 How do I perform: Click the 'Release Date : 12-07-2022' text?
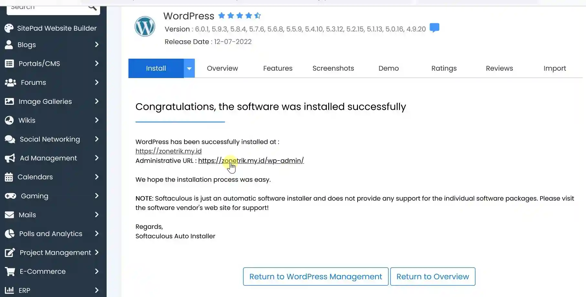pyautogui.click(x=208, y=42)
